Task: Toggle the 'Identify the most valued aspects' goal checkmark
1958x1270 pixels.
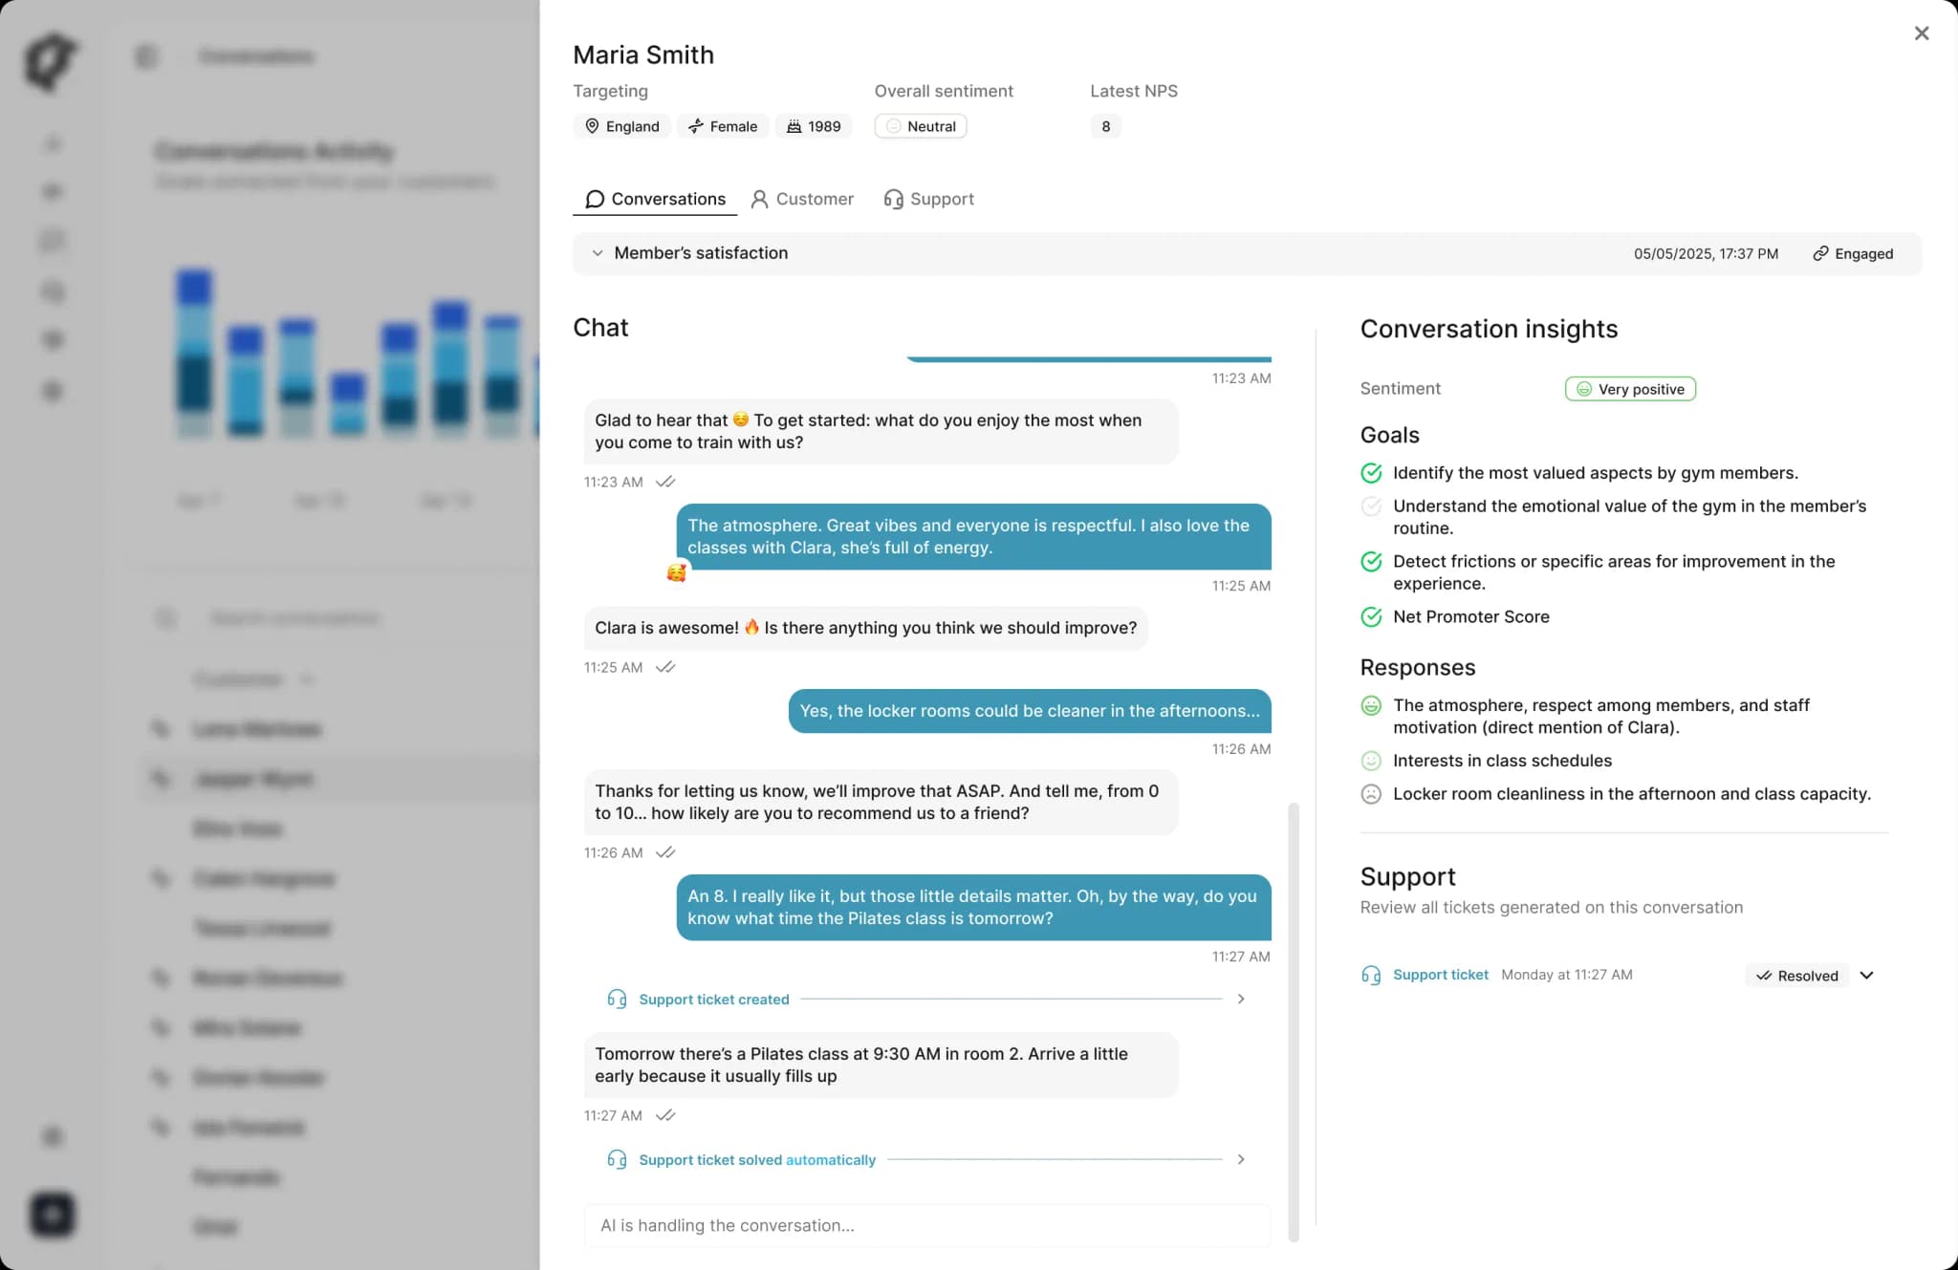Action: [x=1371, y=473]
